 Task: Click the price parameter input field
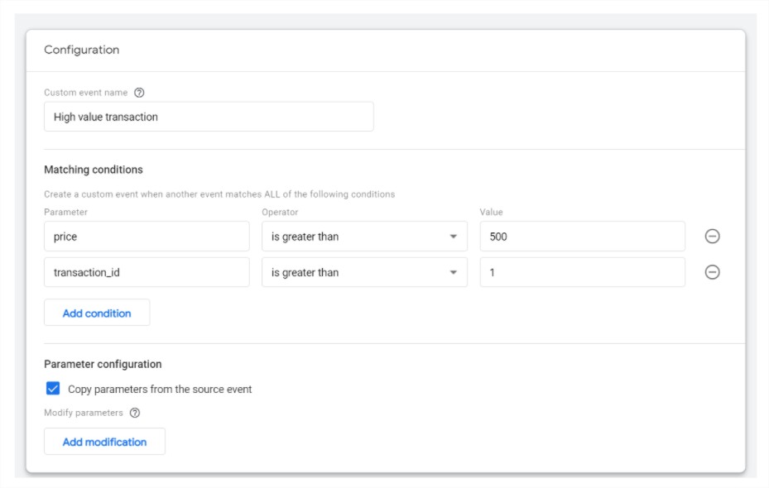(147, 237)
